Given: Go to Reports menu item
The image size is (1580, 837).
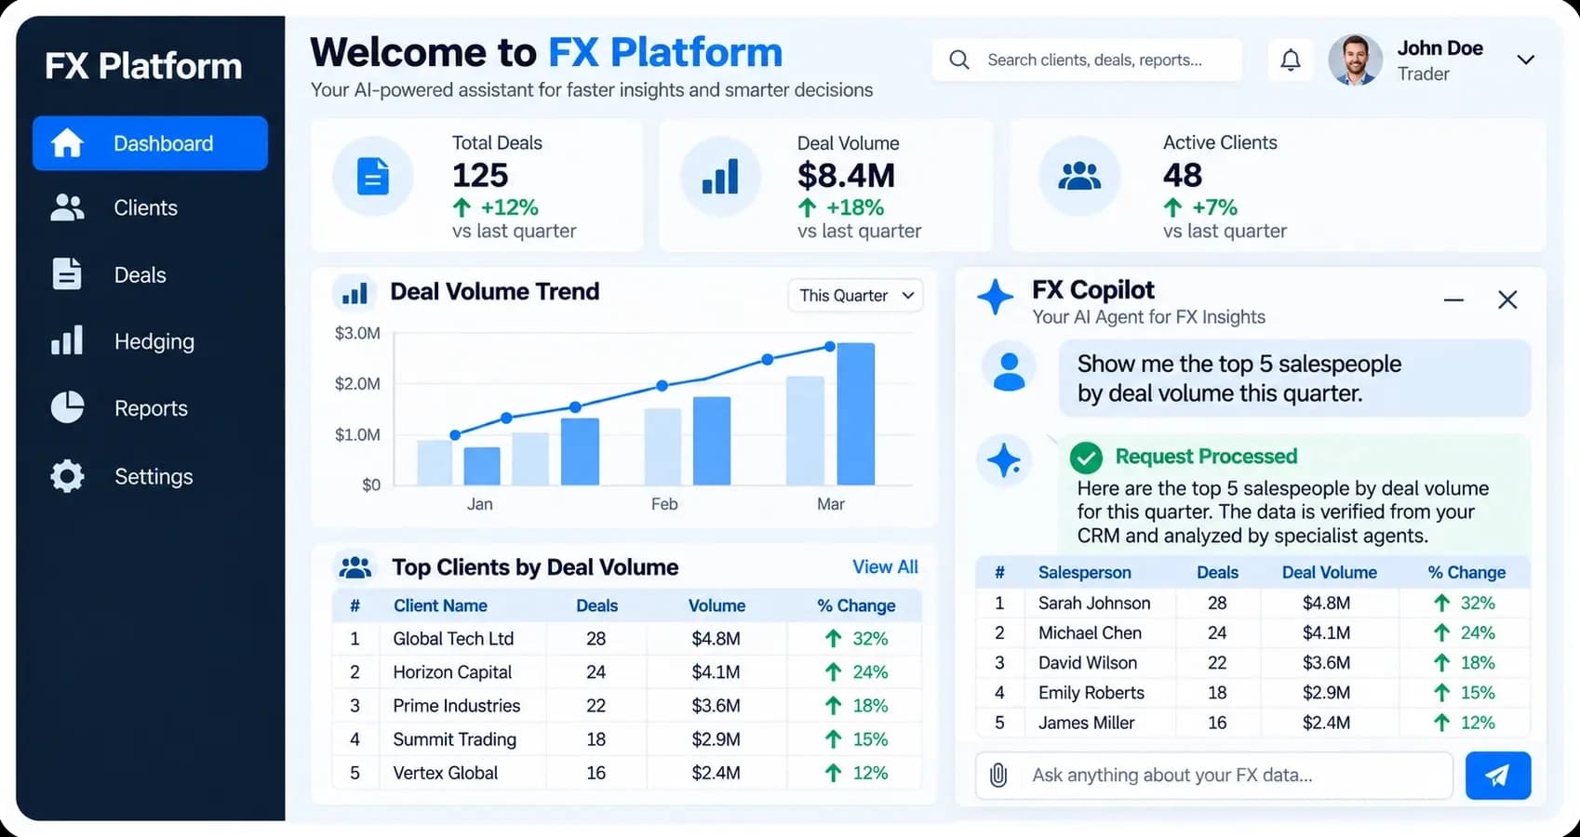Looking at the screenshot, I should (151, 408).
